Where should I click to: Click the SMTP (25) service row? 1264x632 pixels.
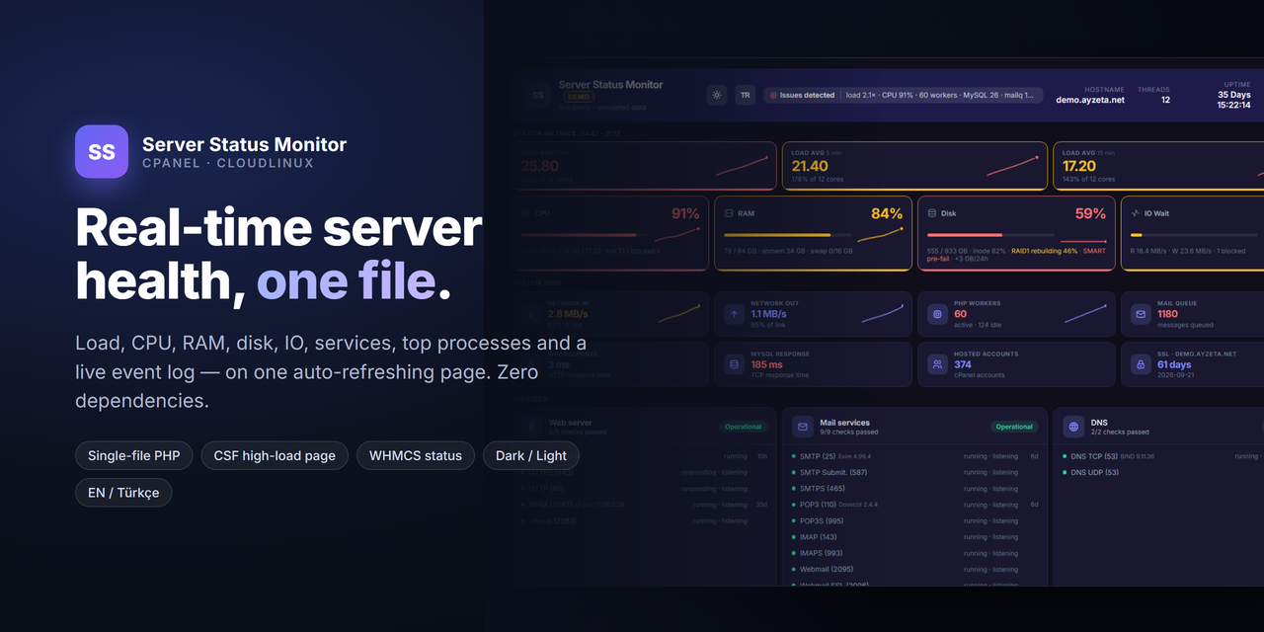(x=914, y=456)
